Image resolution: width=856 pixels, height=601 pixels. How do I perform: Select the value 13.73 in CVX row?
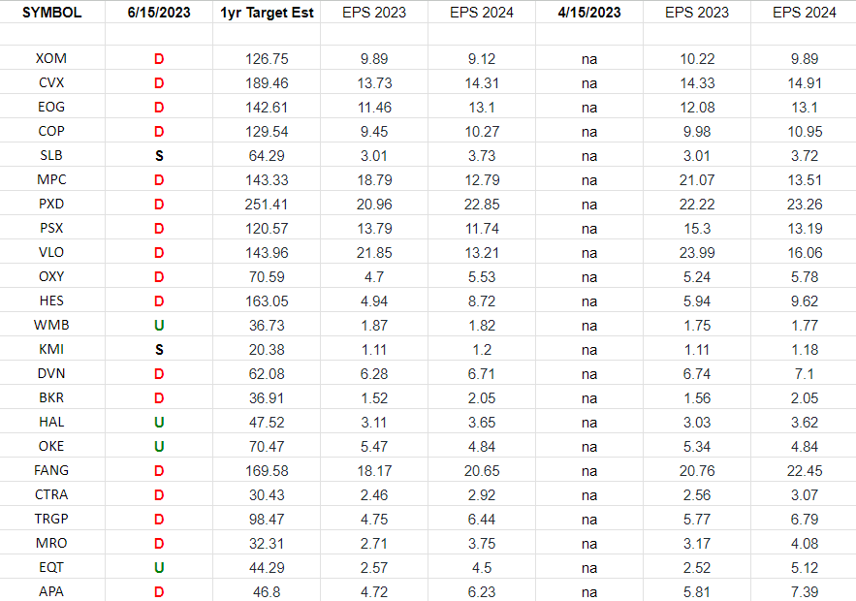click(374, 83)
